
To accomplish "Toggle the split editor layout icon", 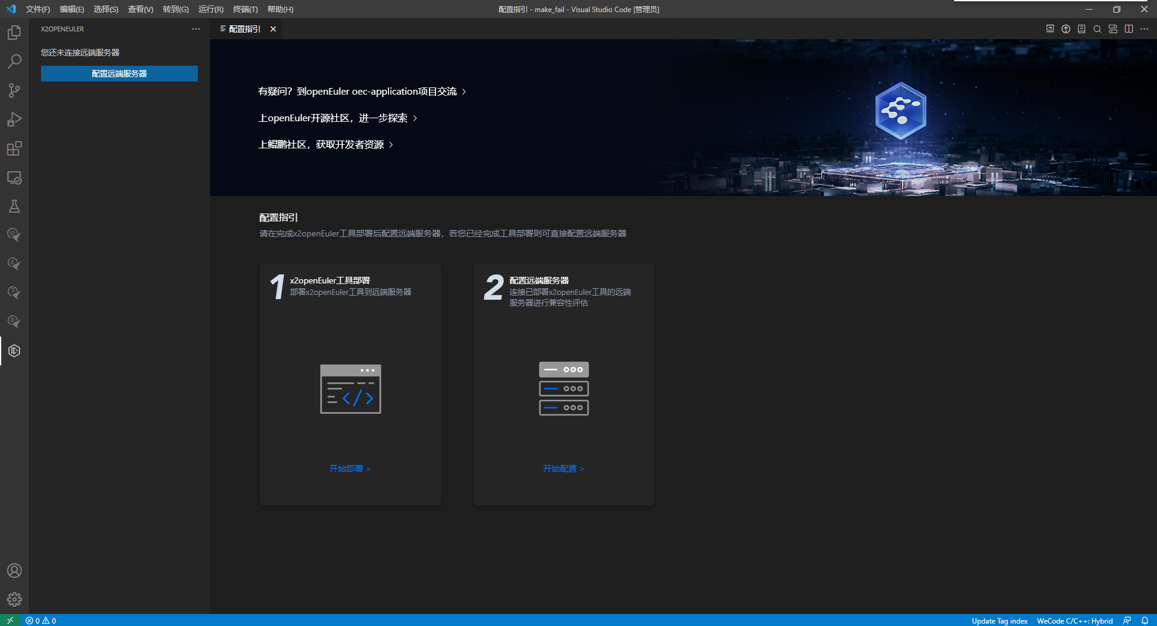I will (x=1129, y=29).
